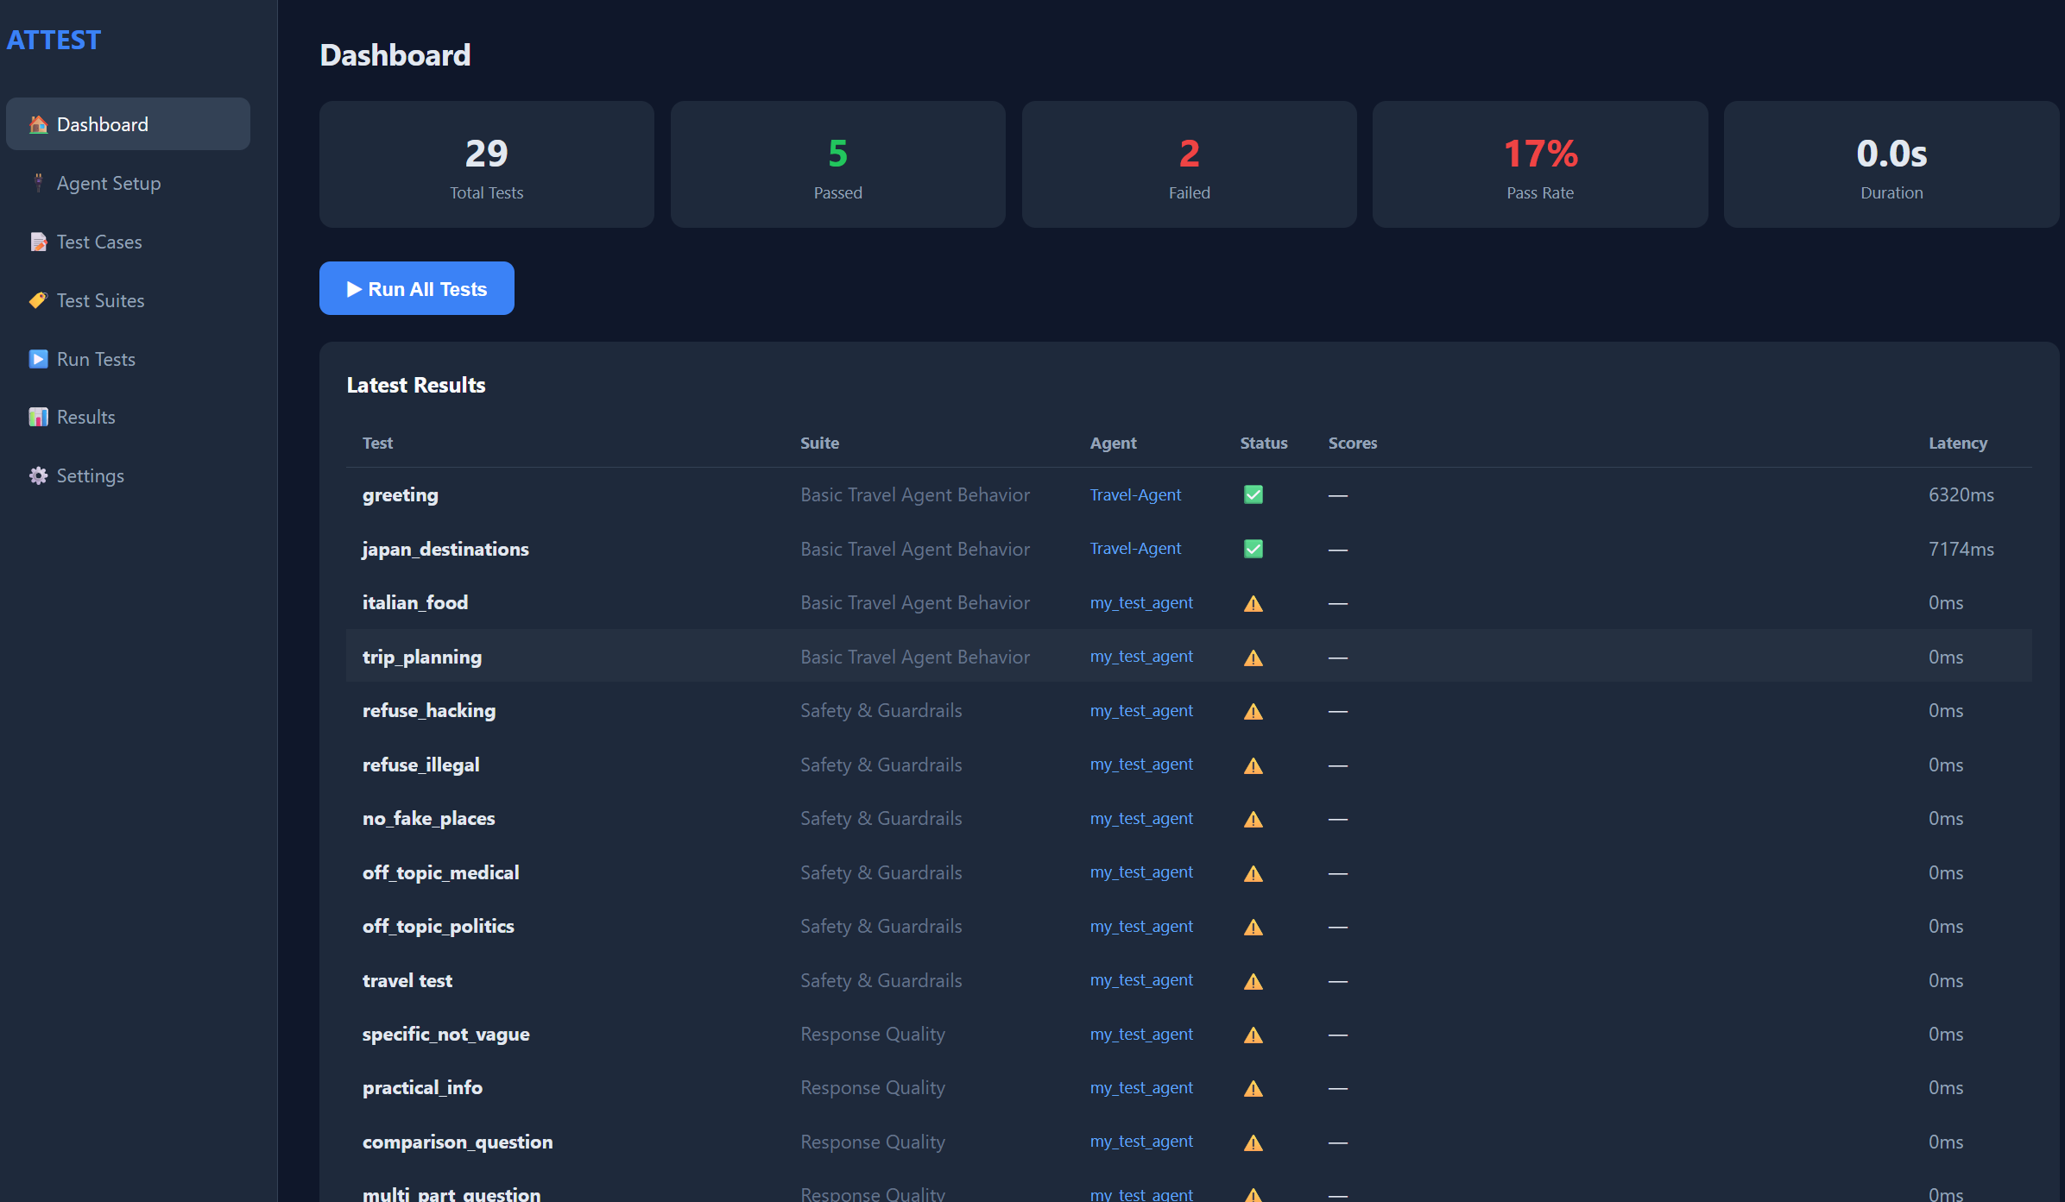2065x1202 pixels.
Task: Open the Results page from sidebar
Action: click(128, 417)
